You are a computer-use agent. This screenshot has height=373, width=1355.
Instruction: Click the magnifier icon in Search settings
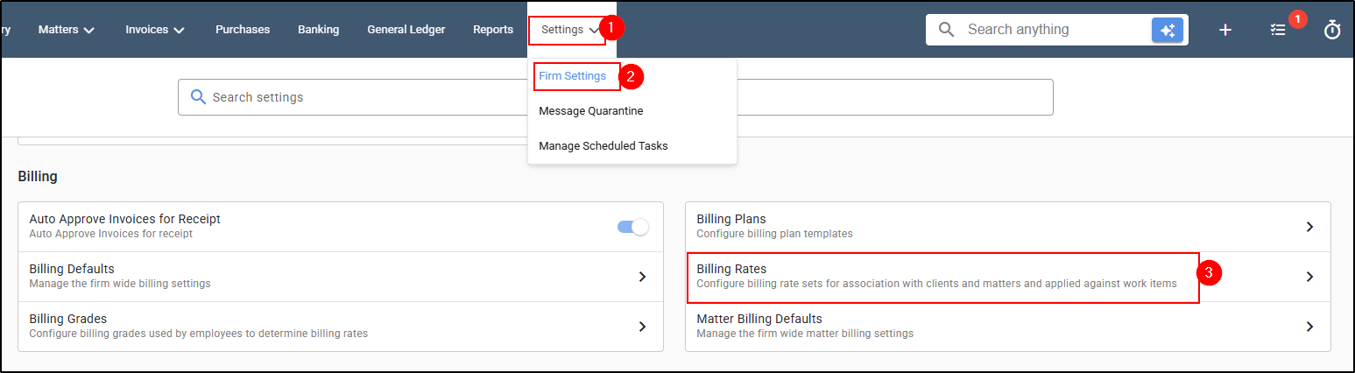tap(198, 97)
